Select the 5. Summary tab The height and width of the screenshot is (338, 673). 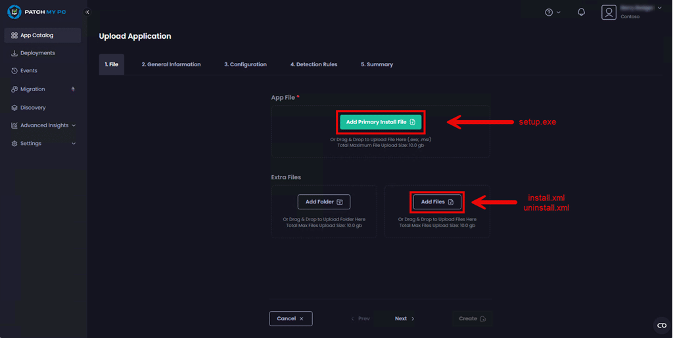377,64
